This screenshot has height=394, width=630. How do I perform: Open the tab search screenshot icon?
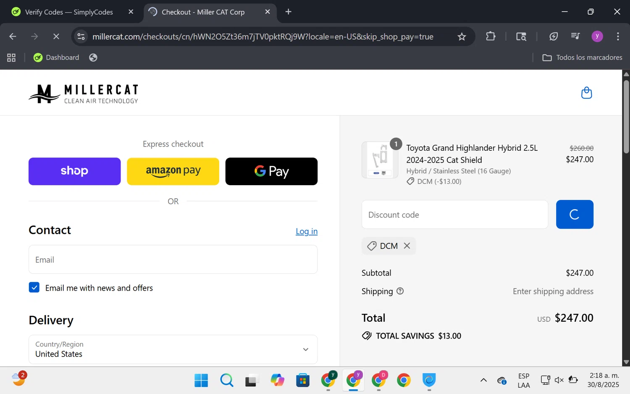pos(521,37)
